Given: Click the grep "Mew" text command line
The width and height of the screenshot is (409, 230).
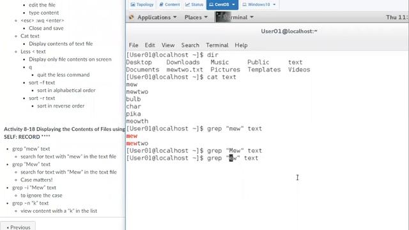Looking at the screenshot, I should click(x=194, y=151).
